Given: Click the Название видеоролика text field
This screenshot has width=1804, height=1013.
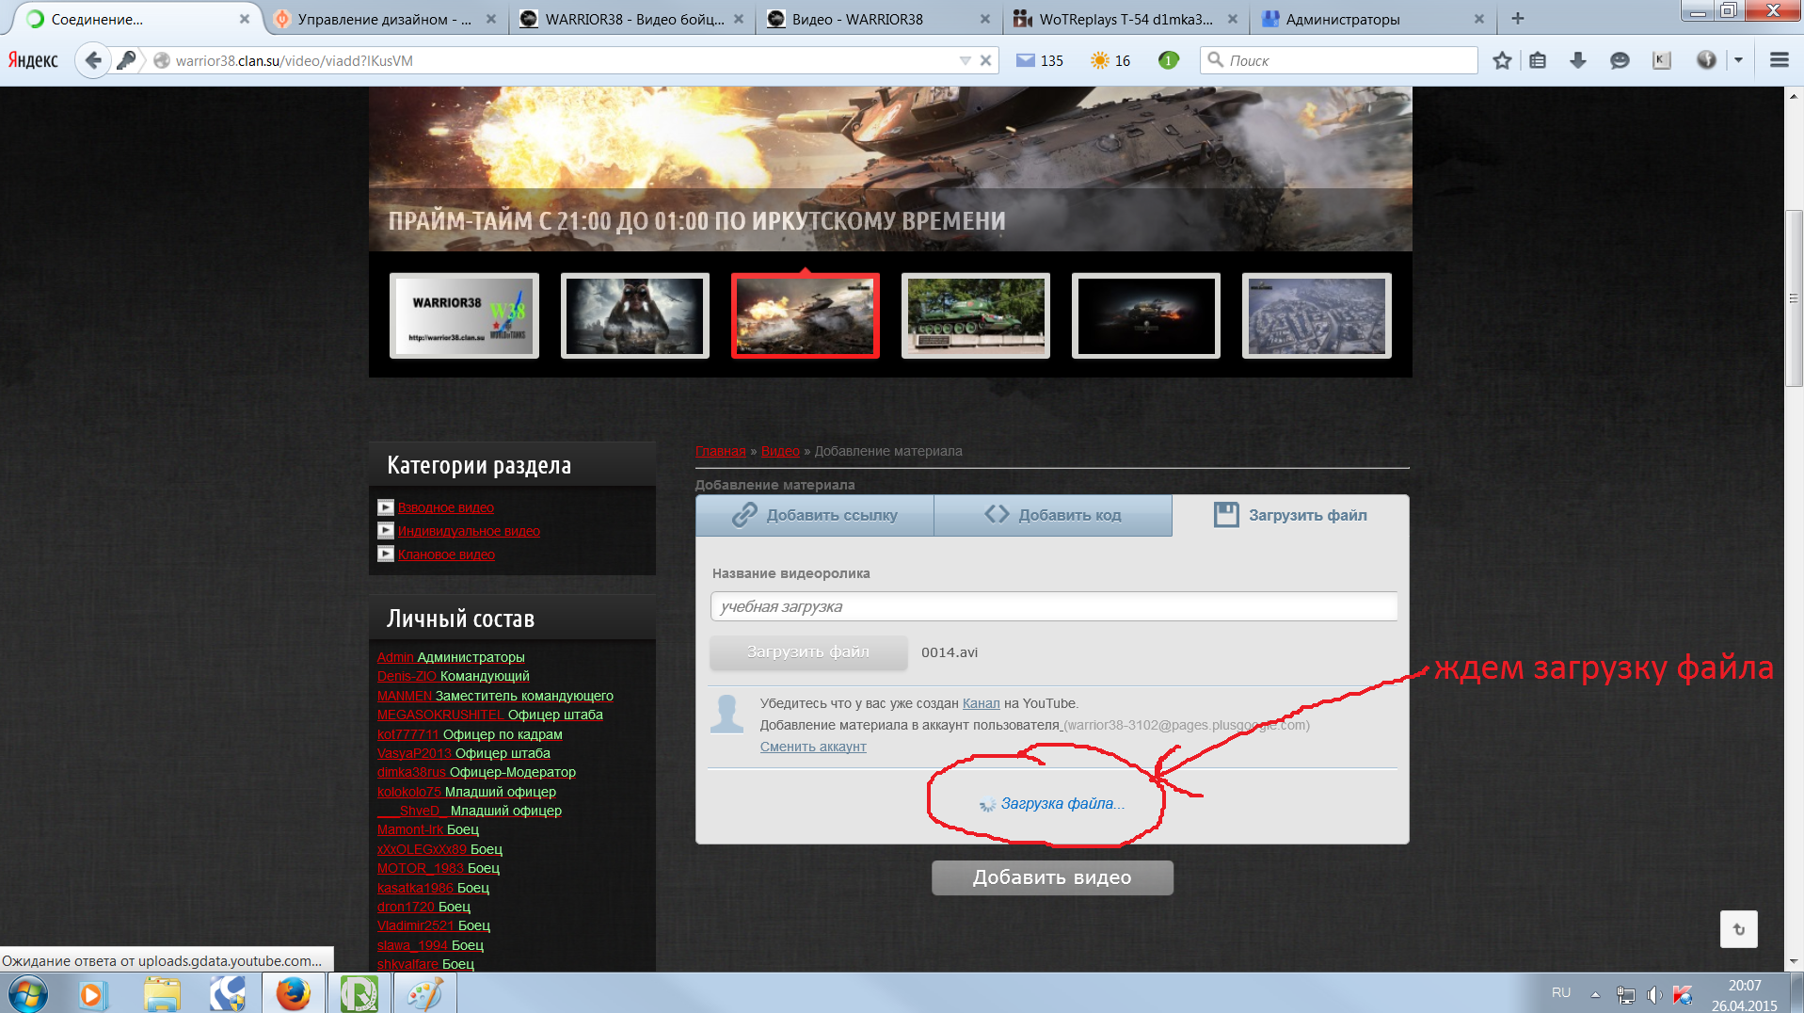Looking at the screenshot, I should [x=1053, y=606].
